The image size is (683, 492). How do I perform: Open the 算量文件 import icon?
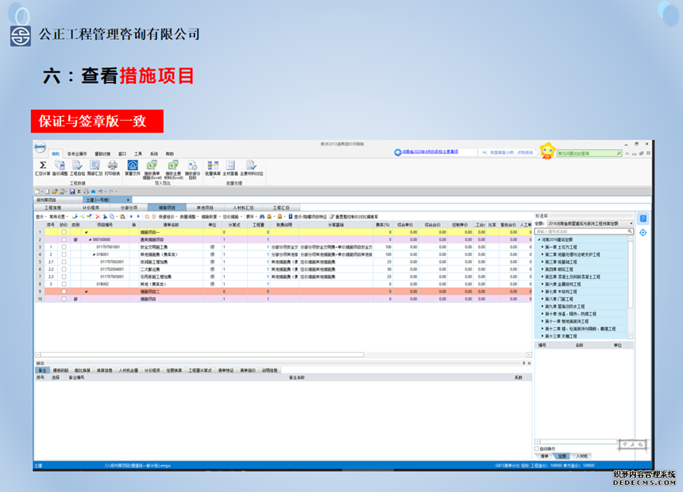133,165
